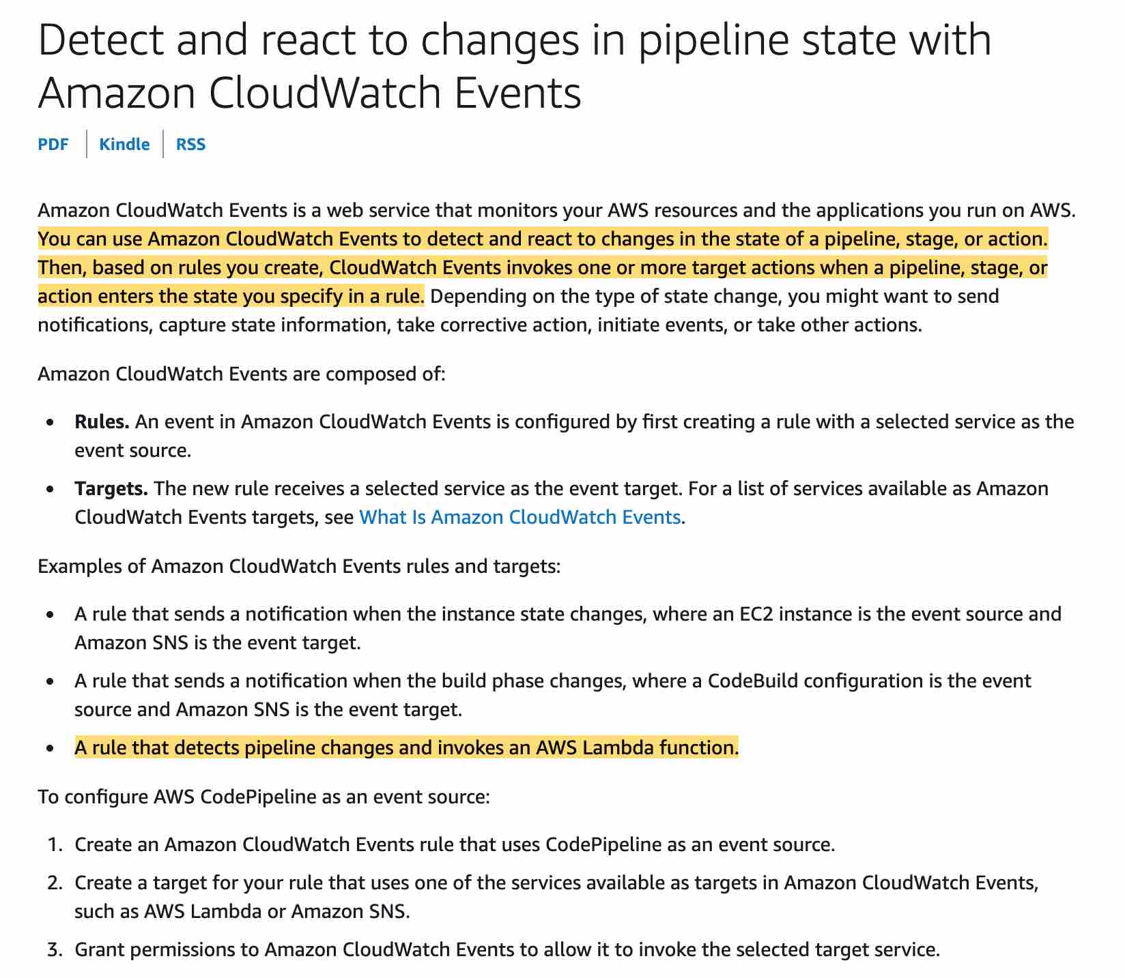The height and width of the screenshot is (978, 1125).
Task: Click step 1 about creating a rule
Action: click(455, 845)
